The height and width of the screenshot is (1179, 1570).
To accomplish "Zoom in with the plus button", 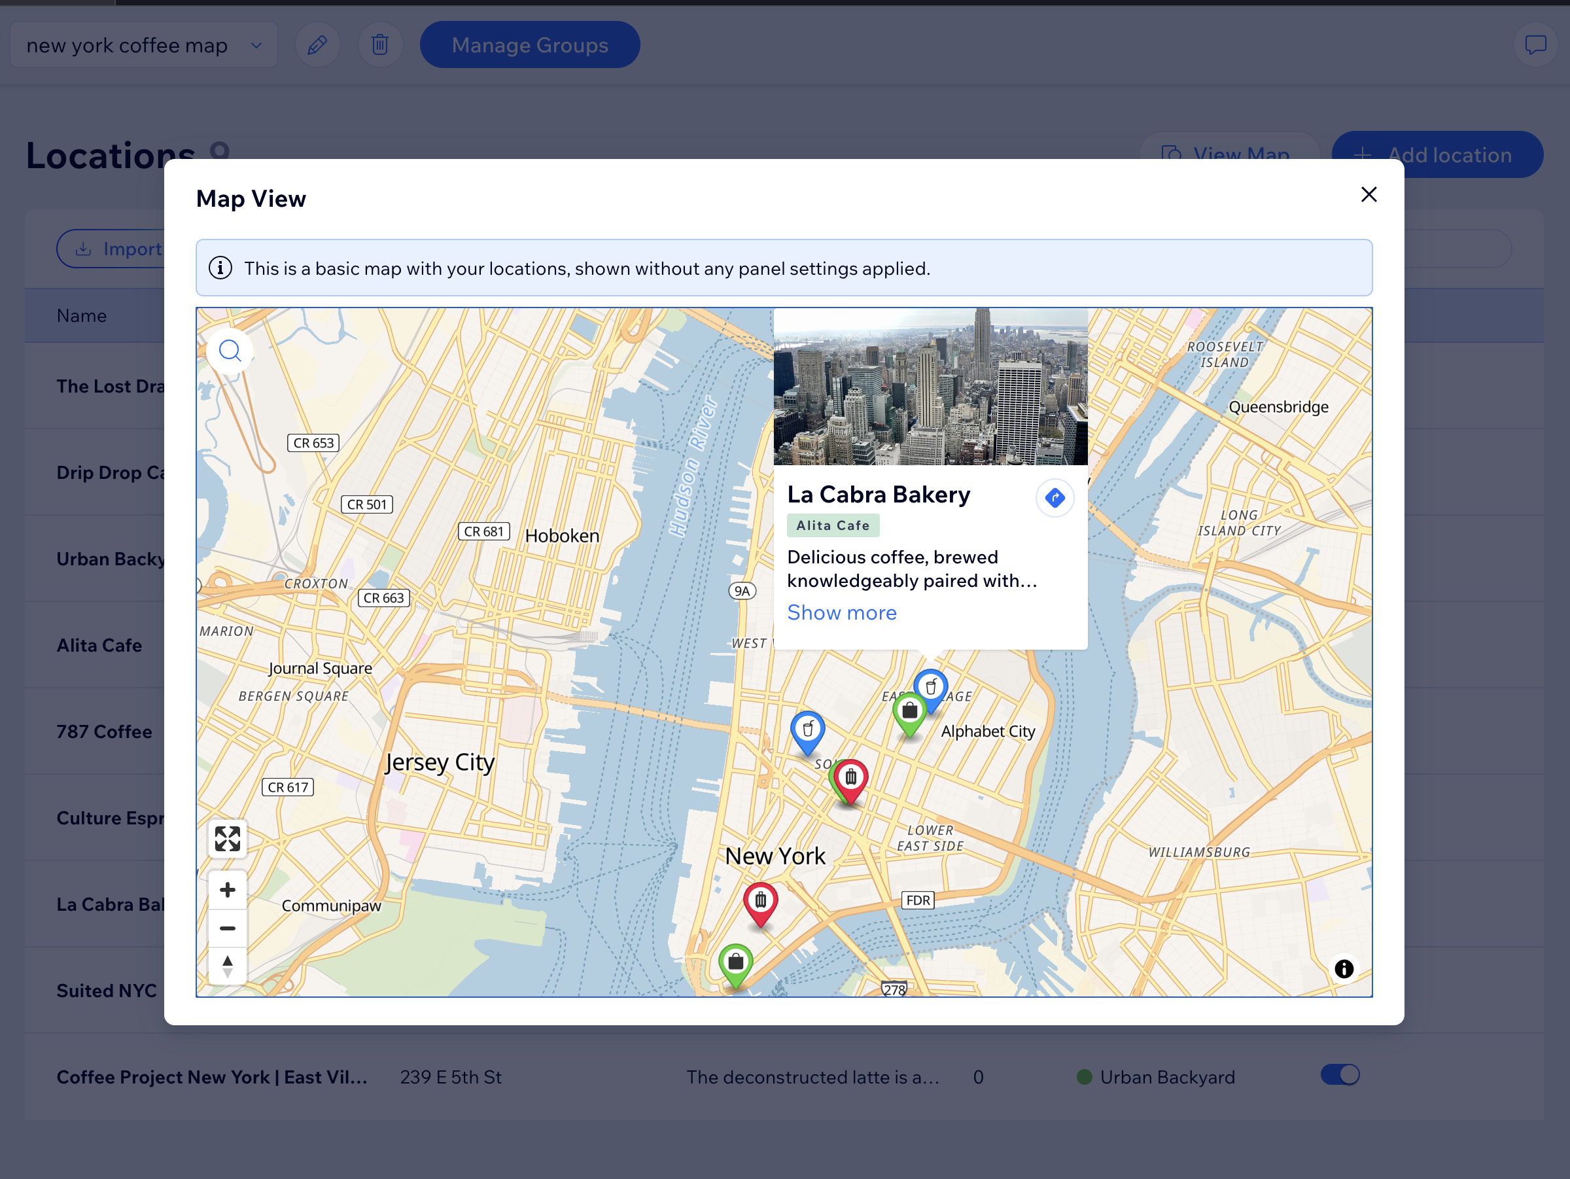I will [227, 889].
